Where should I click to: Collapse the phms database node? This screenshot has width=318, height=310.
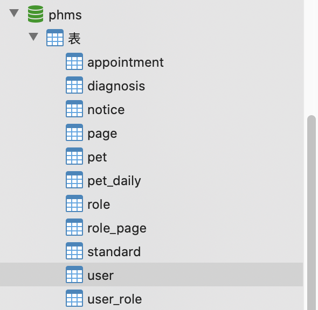point(14,13)
